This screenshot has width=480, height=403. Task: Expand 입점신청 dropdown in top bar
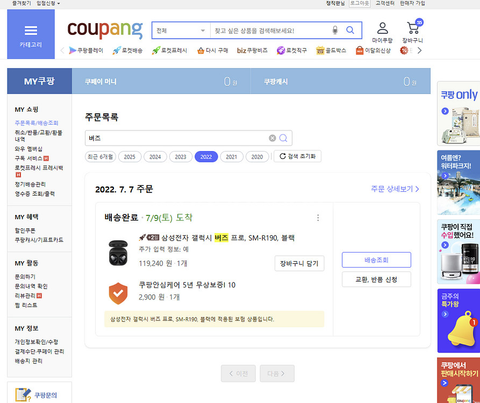[48, 3]
